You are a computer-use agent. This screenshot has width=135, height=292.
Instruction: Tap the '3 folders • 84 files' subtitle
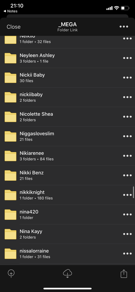coord(37,159)
